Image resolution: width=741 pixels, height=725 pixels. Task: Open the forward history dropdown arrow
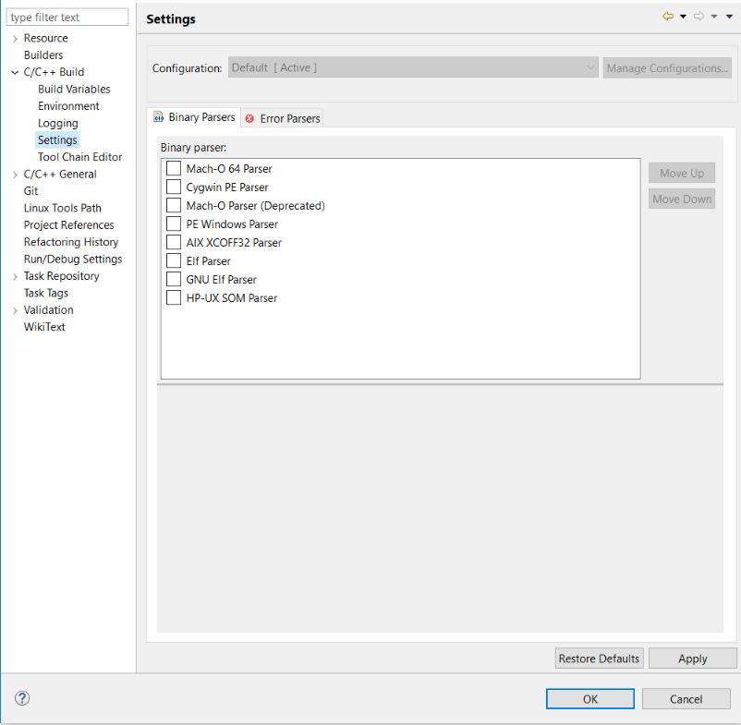tap(714, 17)
